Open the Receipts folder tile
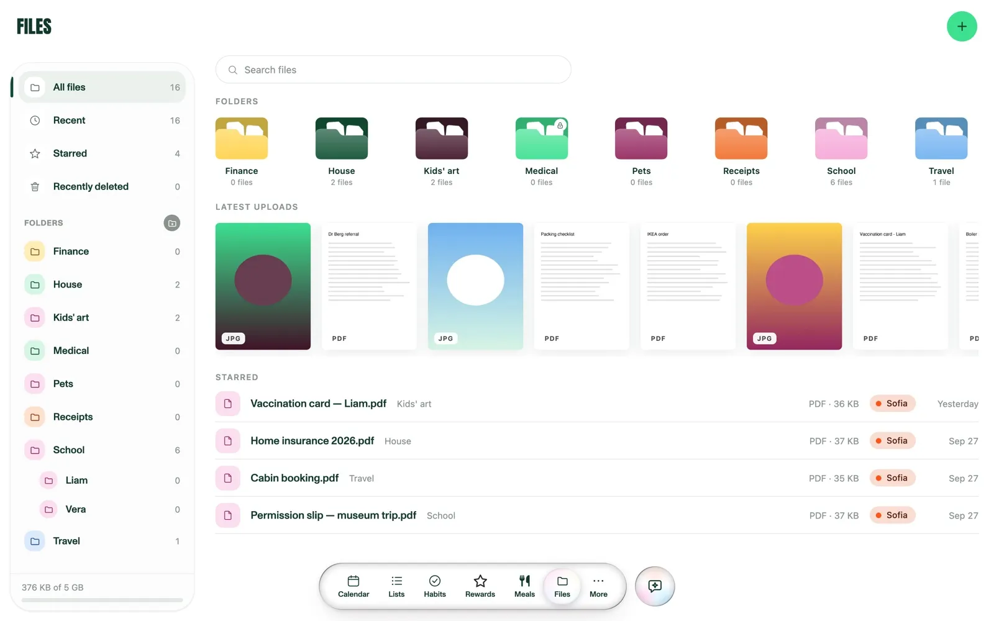Viewport: 994px width, 621px height. 741,152
